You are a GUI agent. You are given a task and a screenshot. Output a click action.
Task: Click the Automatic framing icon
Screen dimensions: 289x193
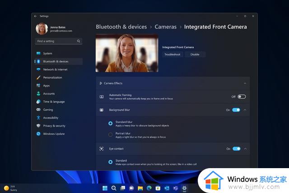click(102, 97)
